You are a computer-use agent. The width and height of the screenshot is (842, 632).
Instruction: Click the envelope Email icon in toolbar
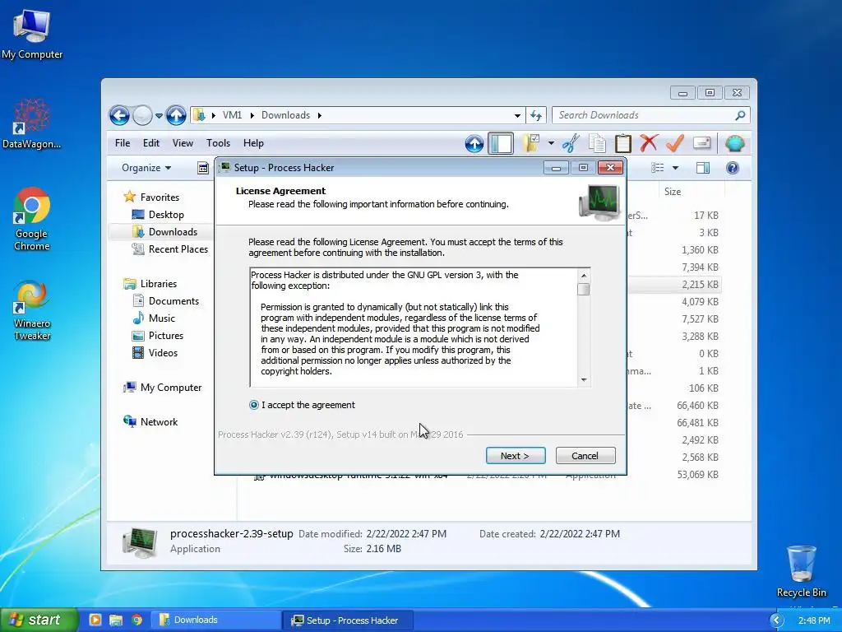point(702,143)
